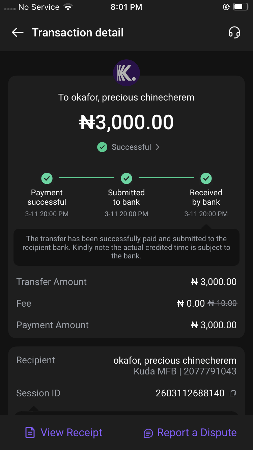Screen dimensions: 253x450
Task: Tap the Wi-Fi status bar icon
Action: pos(68,7)
